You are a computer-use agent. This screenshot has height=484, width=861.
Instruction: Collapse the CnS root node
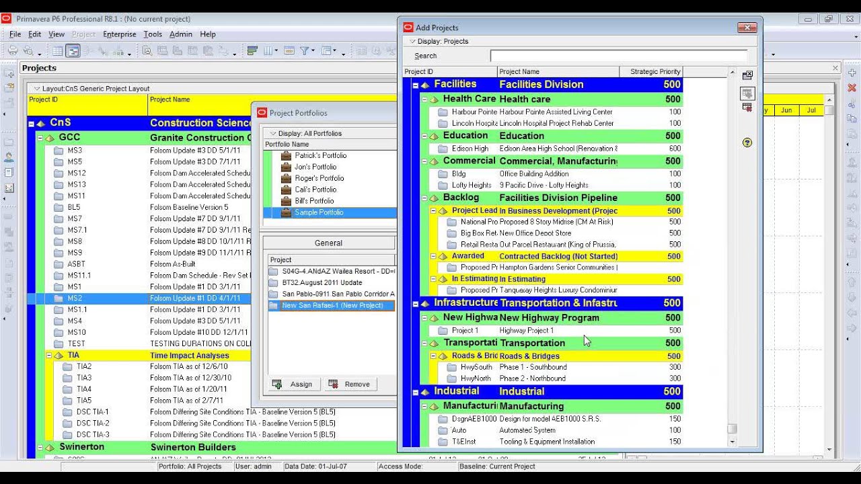point(32,124)
